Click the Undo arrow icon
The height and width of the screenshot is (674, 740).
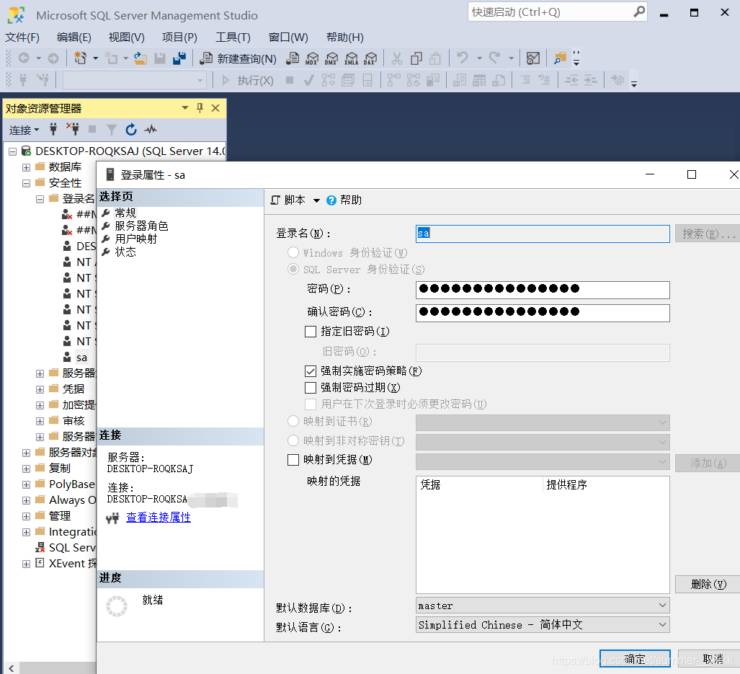click(463, 58)
